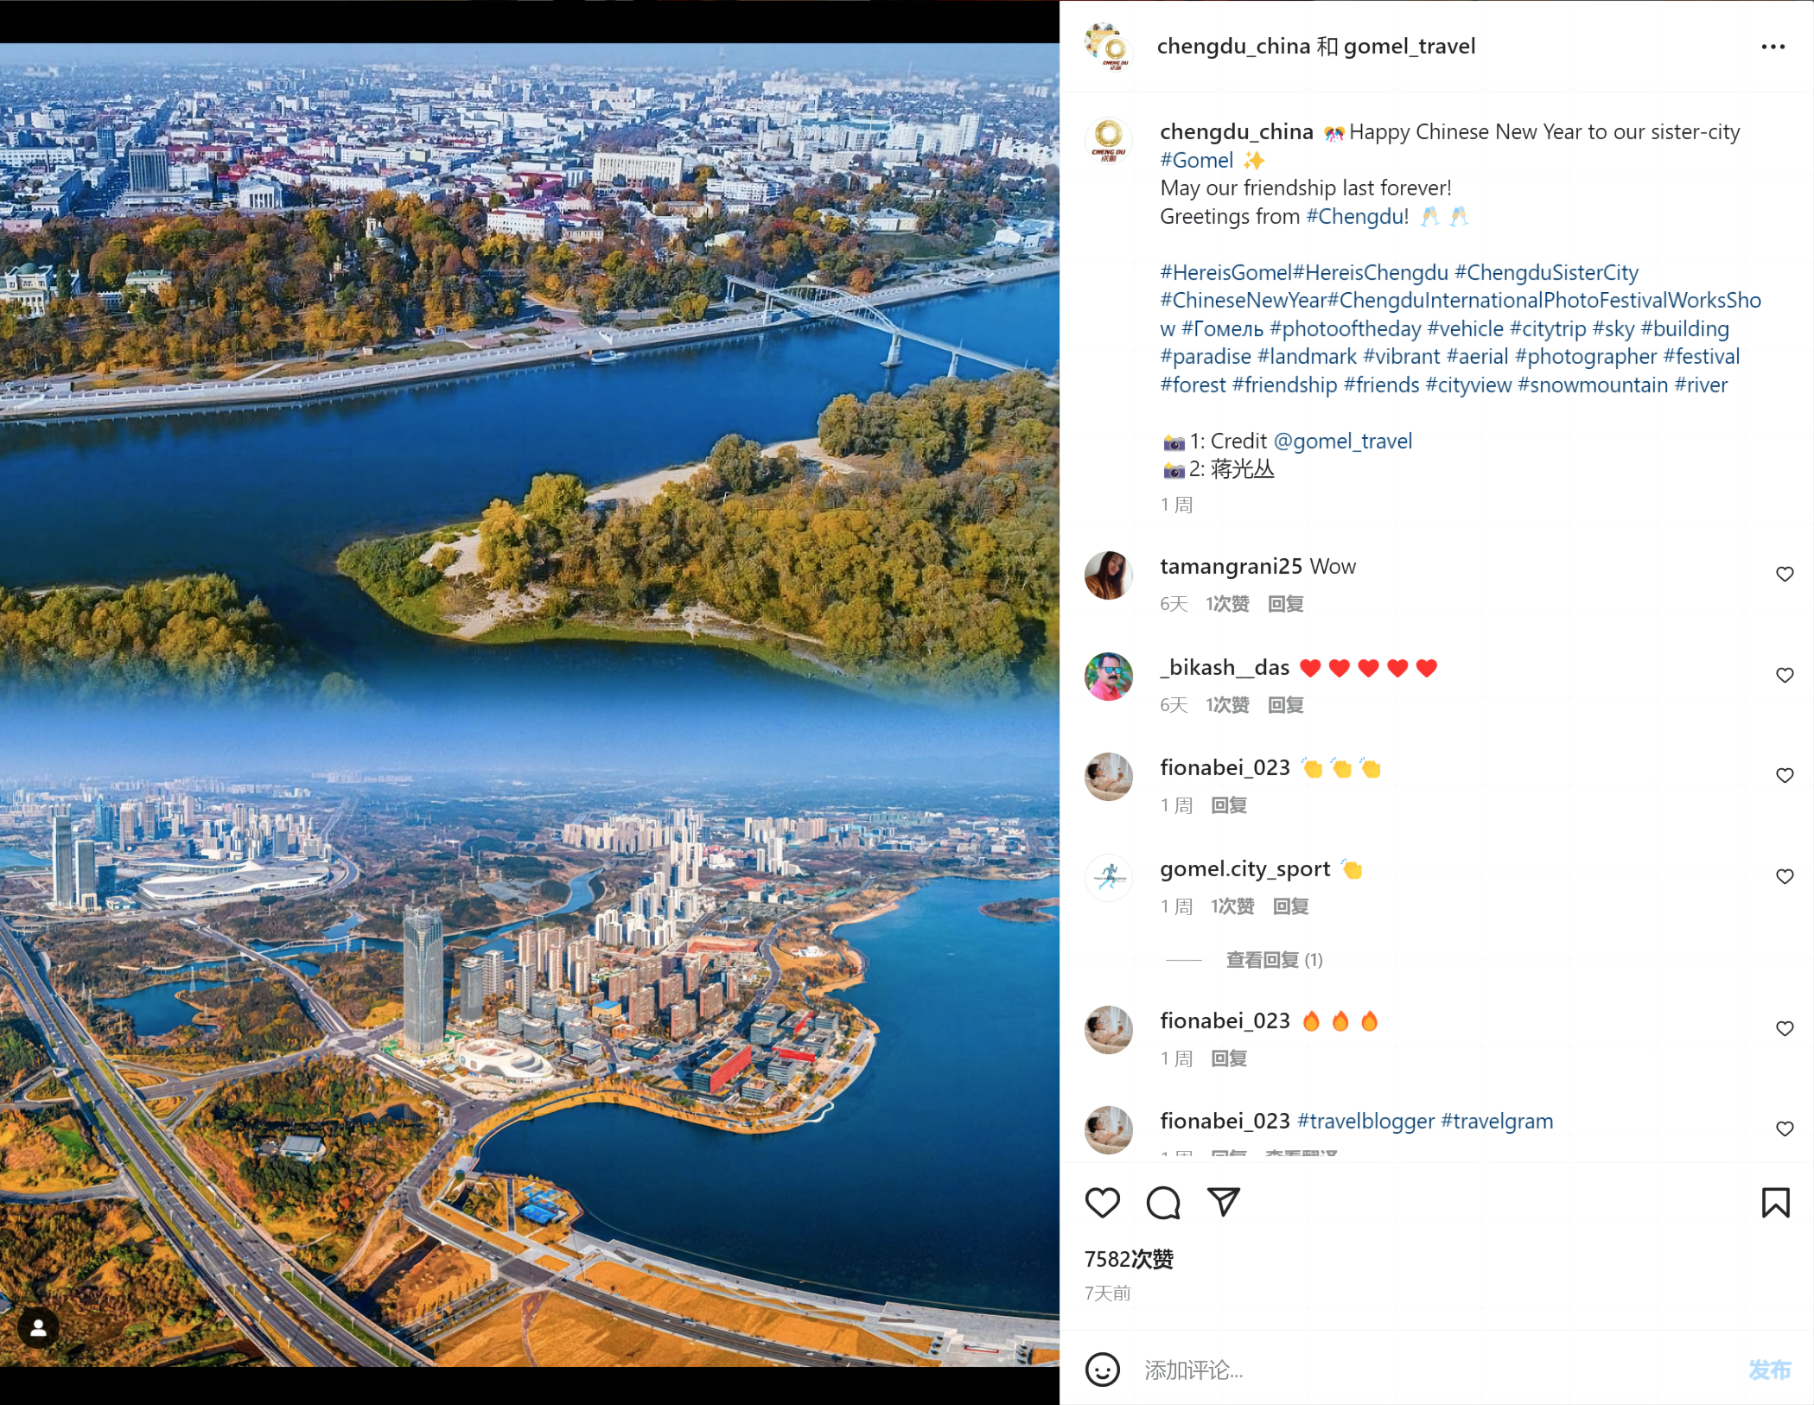Like tamangrani25's Wow comment

[x=1785, y=575]
